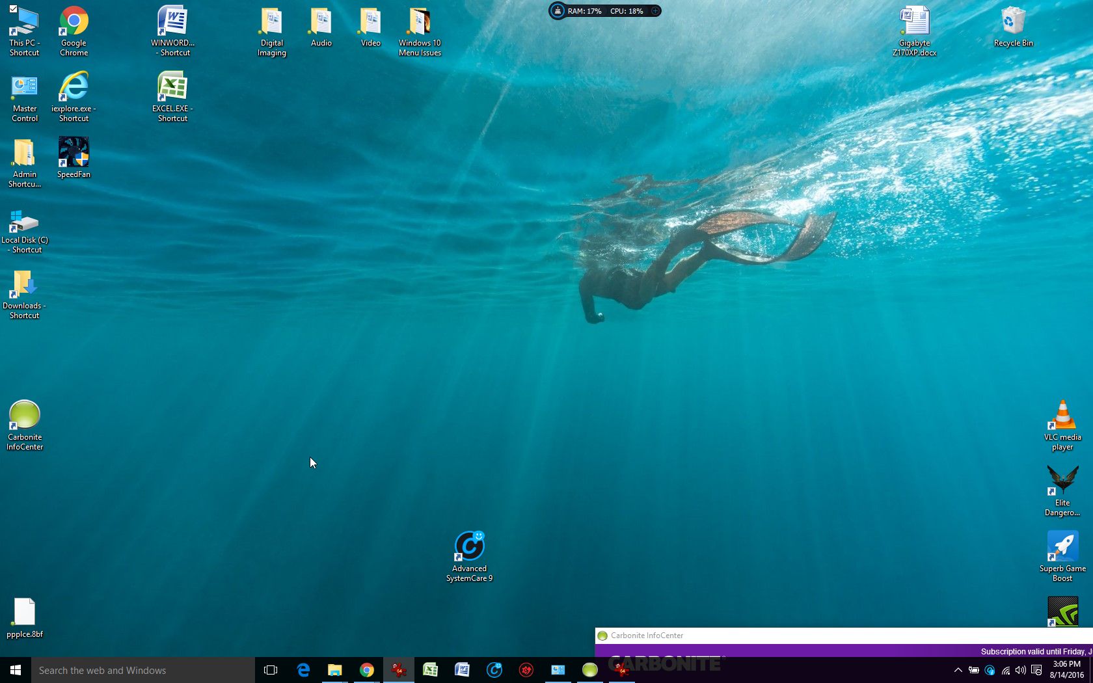Expand the RAM CPU widget plus button

click(655, 11)
